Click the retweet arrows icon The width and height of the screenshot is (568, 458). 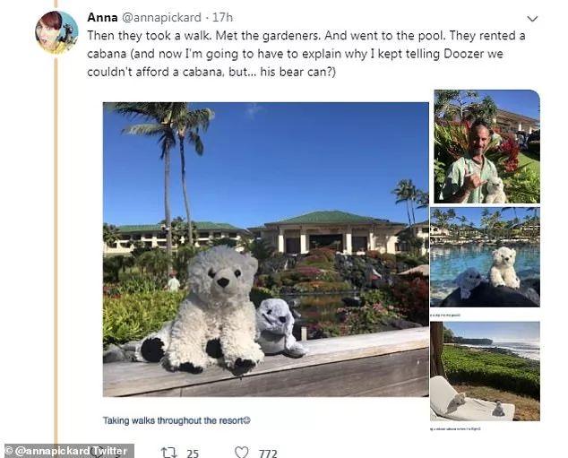coord(169,453)
